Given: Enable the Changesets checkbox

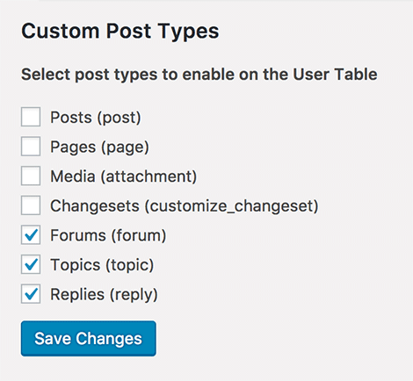Looking at the screenshot, I should [x=31, y=205].
